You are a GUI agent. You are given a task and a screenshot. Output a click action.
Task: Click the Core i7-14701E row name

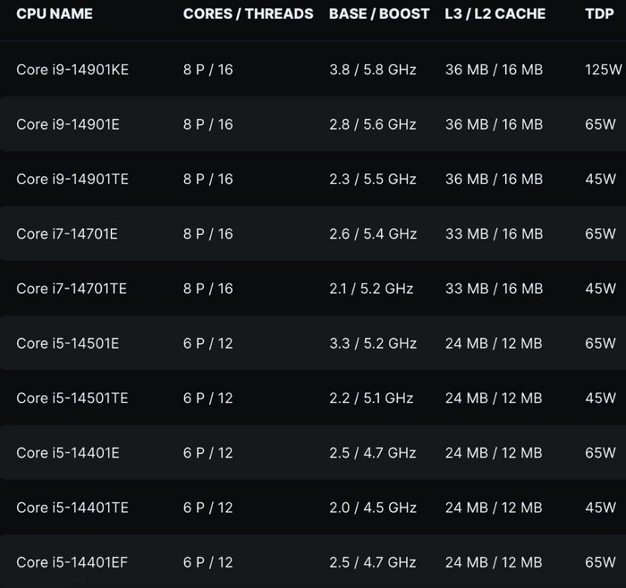click(67, 234)
